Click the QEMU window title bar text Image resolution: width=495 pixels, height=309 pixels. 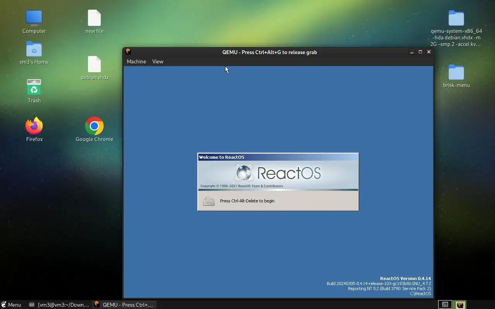tap(270, 52)
